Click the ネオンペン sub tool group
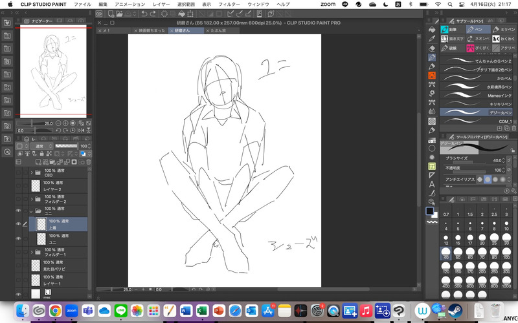The image size is (518, 323). pos(478,38)
